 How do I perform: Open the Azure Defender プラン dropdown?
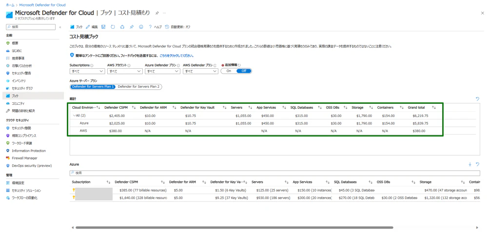click(x=162, y=71)
